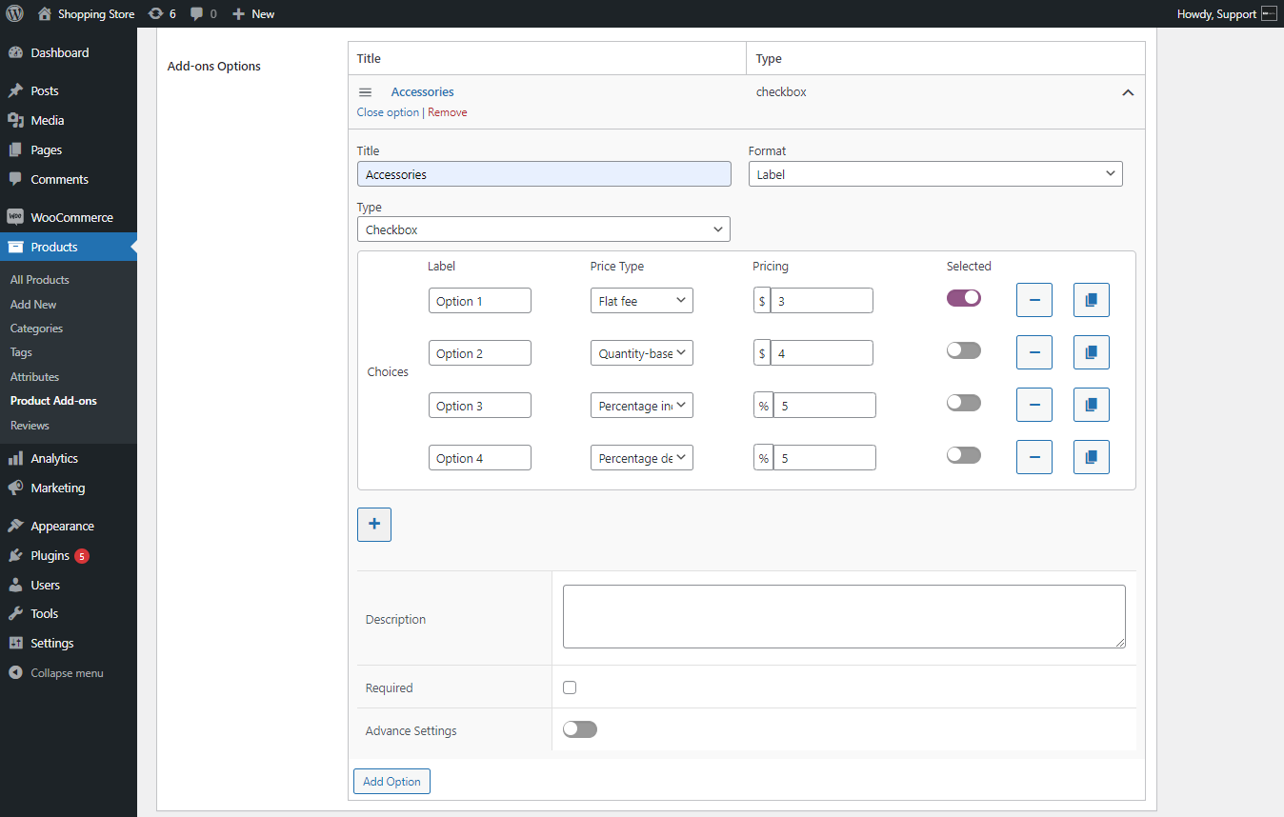Open Percentage increase price type dropdown for Option 3

[x=642, y=406]
